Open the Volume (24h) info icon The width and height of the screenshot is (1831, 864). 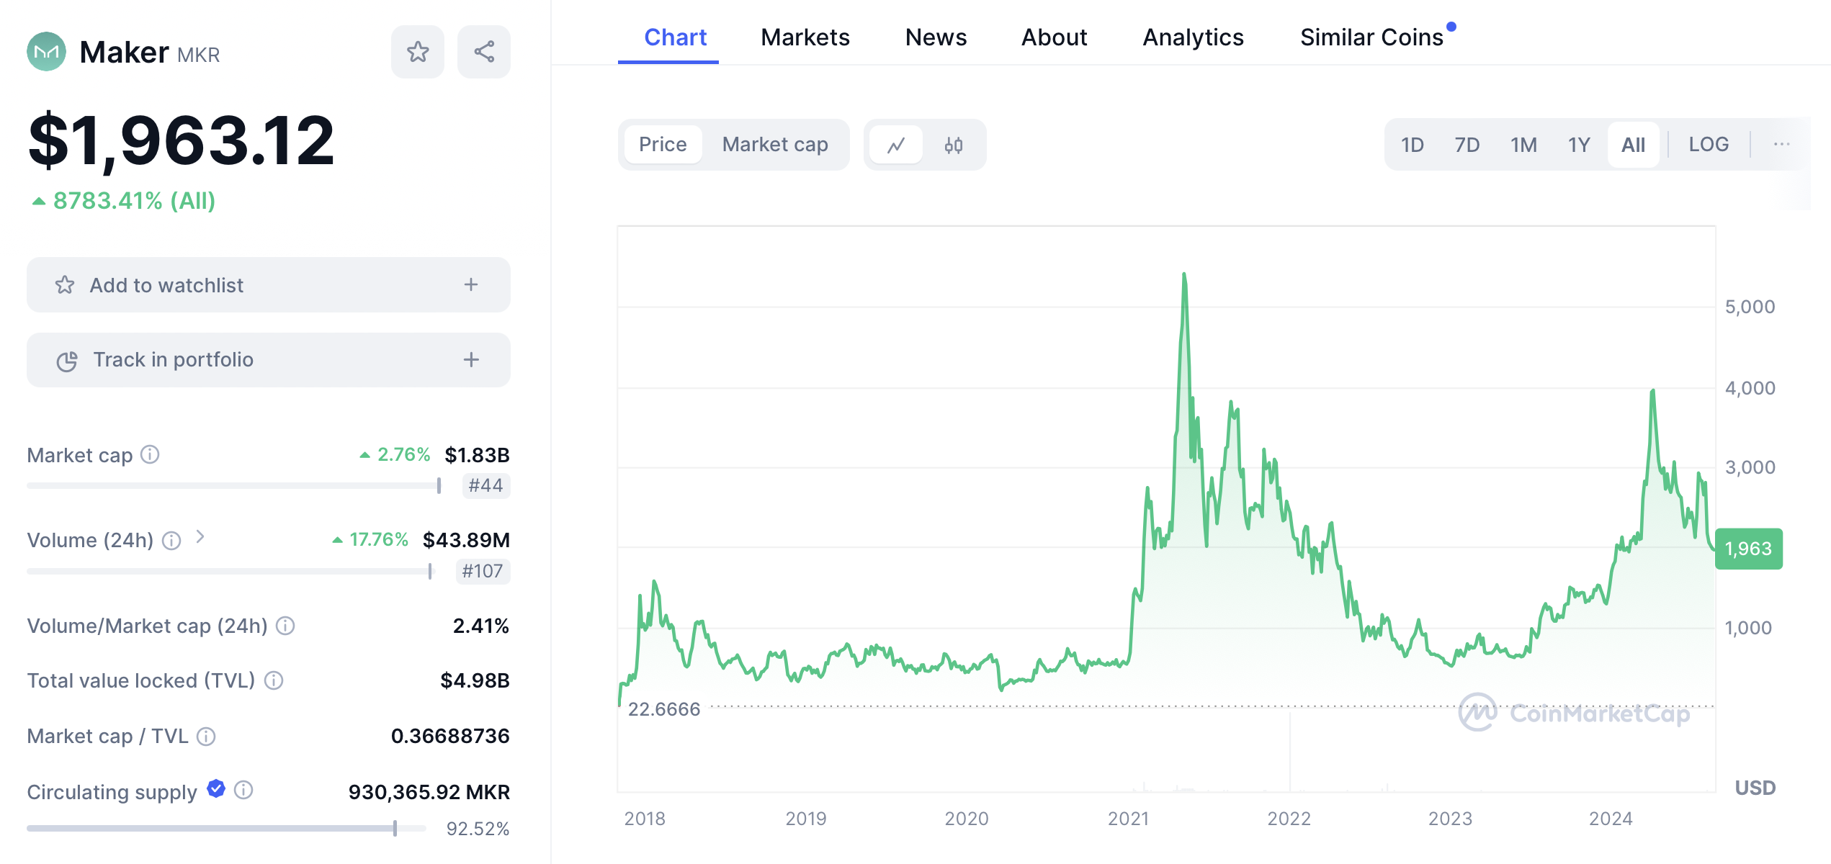coord(171,540)
